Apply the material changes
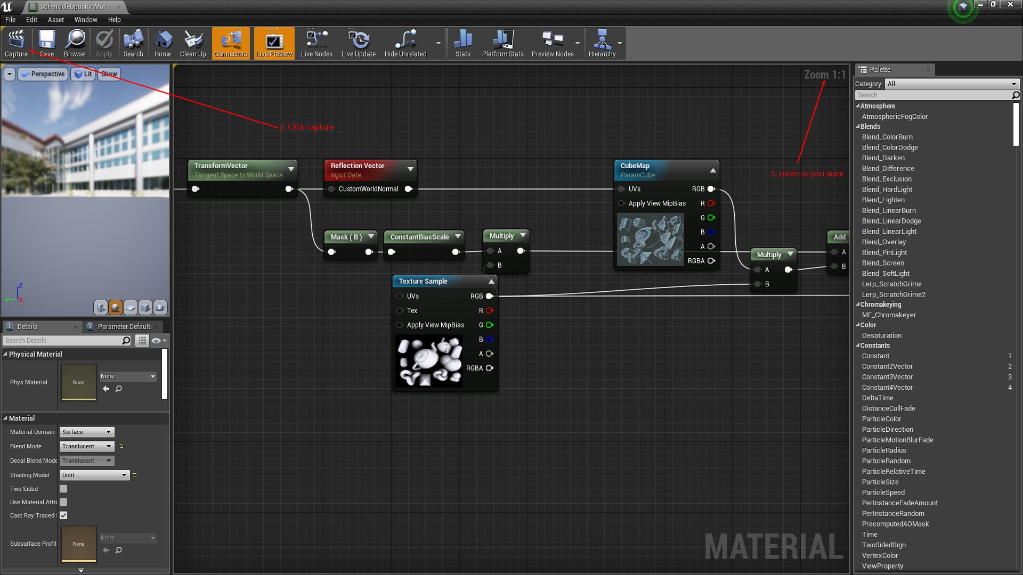The height and width of the screenshot is (575, 1023). tap(104, 43)
